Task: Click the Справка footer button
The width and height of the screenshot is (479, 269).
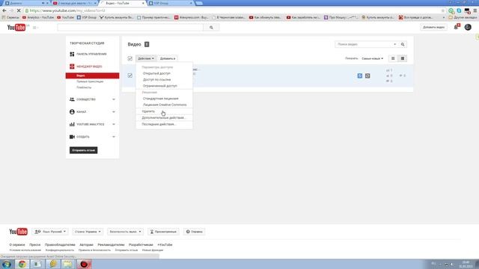Action: 194,232
